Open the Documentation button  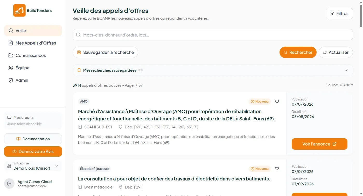coord(33,139)
